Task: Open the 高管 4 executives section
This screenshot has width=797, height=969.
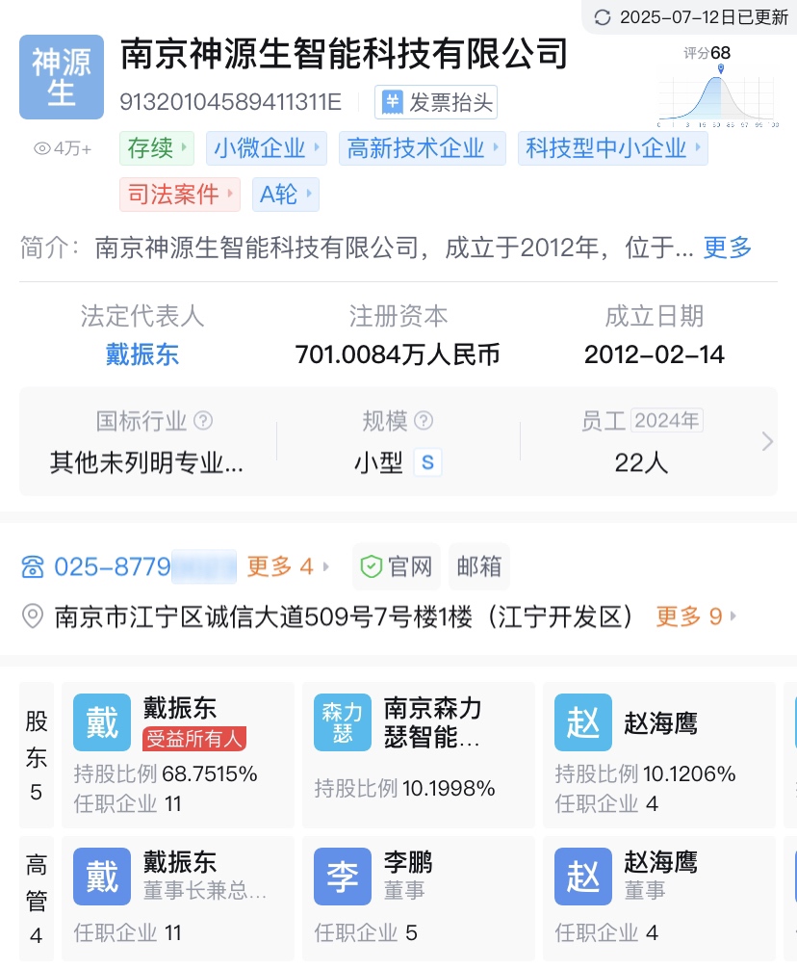Action: click(x=37, y=899)
